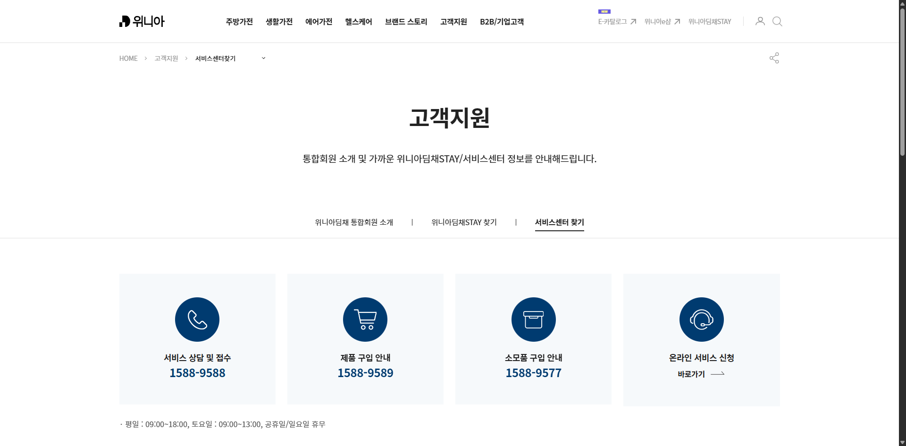Expand the 서비스센터찾기 breadcrumb dropdown
This screenshot has width=906, height=446.
pyautogui.click(x=263, y=58)
